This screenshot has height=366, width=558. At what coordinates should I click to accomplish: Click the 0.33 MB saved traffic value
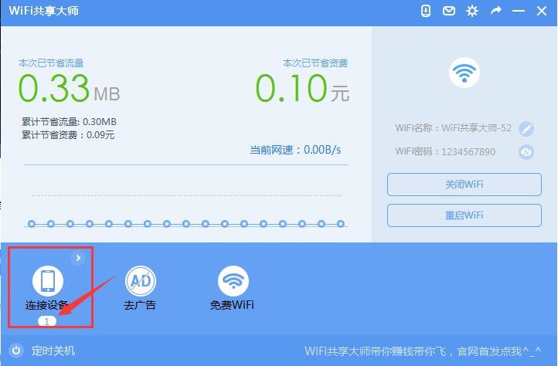69,88
